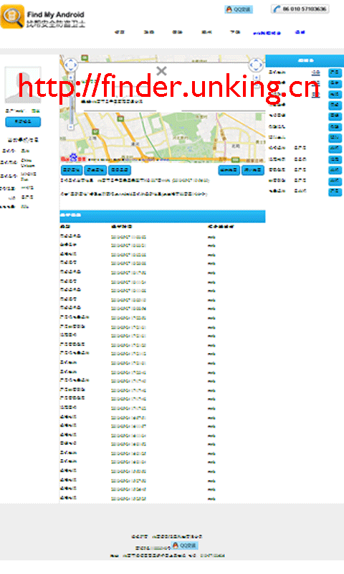Click the user avatar thumbnail in the left sidebar

tap(23, 85)
